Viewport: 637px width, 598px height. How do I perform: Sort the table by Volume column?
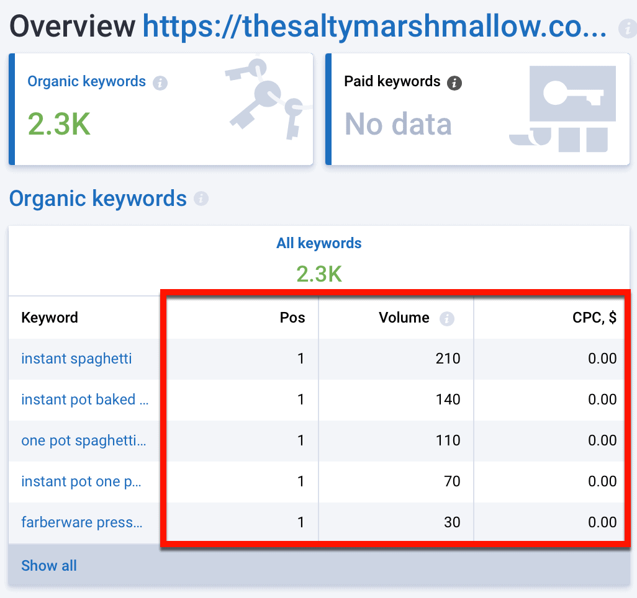(x=404, y=317)
